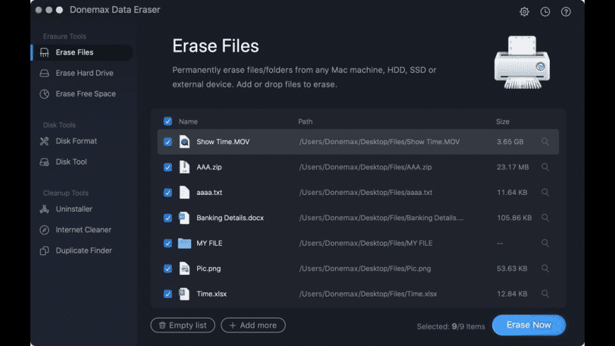Open help question mark icon
The image size is (615, 346).
point(566,12)
